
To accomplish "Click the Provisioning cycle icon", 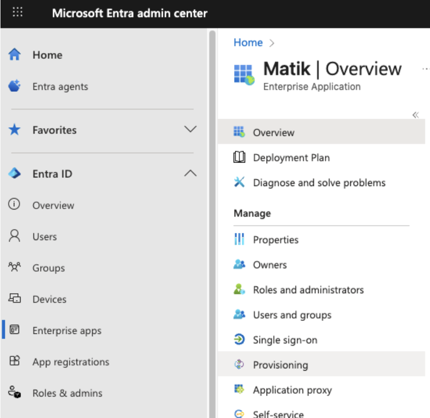I will (x=239, y=365).
